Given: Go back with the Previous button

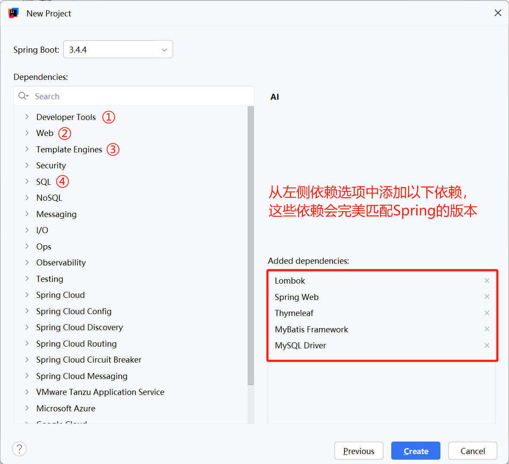Looking at the screenshot, I should tap(359, 451).
